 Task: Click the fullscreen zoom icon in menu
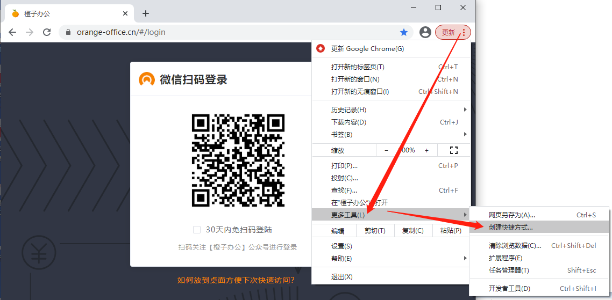[453, 150]
